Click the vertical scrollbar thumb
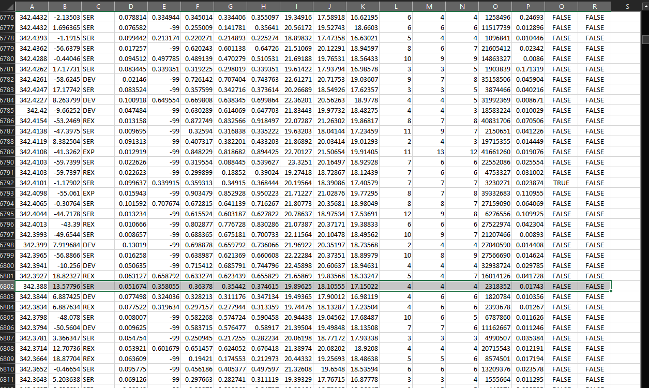The height and width of the screenshot is (388, 649). 645,39
